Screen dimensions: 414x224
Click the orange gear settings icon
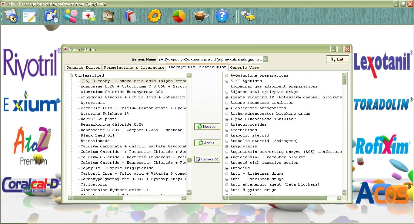pos(155,16)
